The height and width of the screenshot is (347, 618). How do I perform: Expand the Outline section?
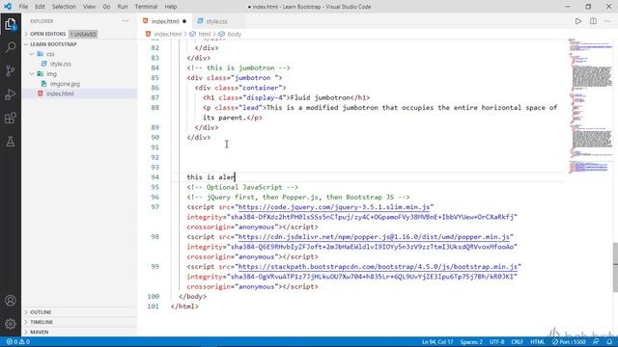coord(41,312)
